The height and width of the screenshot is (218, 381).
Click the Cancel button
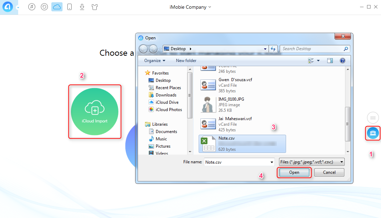click(x=329, y=172)
